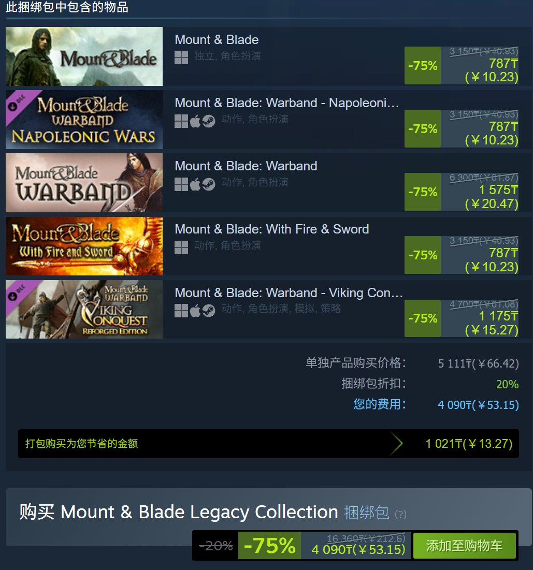Click the Mount & Blade title link

(x=217, y=39)
